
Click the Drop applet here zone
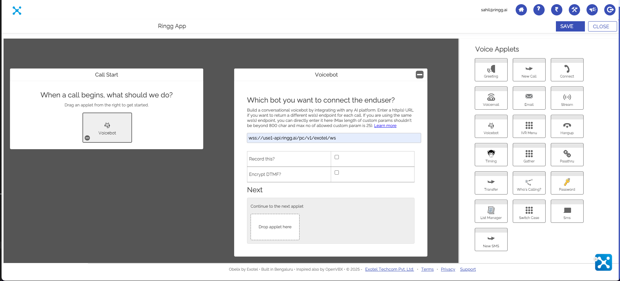(275, 227)
